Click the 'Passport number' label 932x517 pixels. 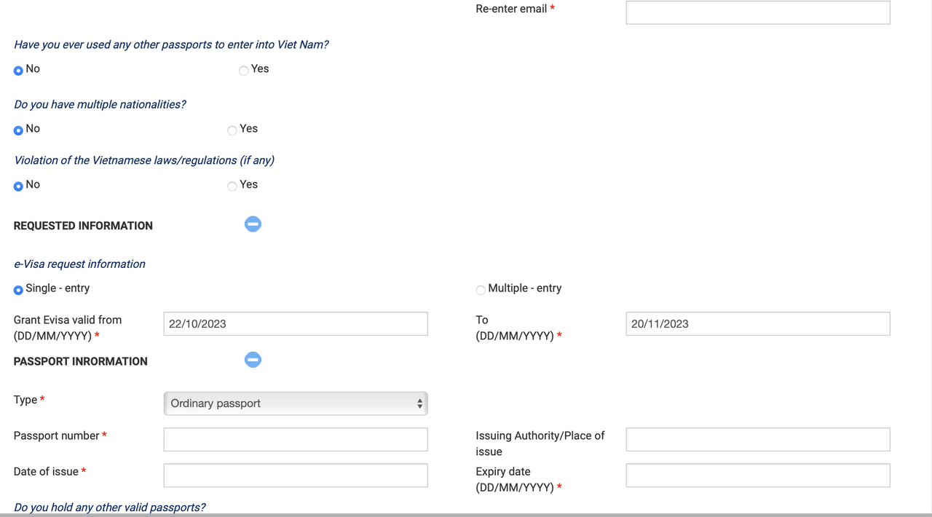tap(56, 435)
